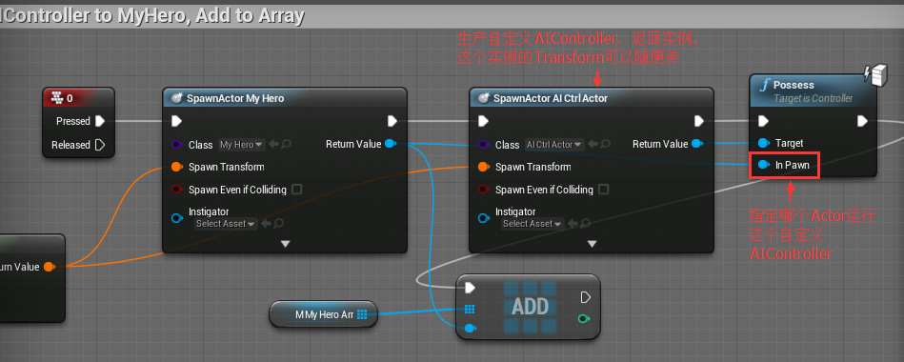The width and height of the screenshot is (904, 362).
Task: Click ADD node's green output index pin
Action: click(584, 318)
